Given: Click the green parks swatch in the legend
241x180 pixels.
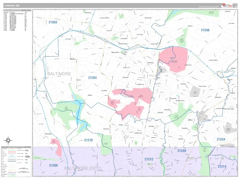Looking at the screenshot, I should tap(12, 150).
